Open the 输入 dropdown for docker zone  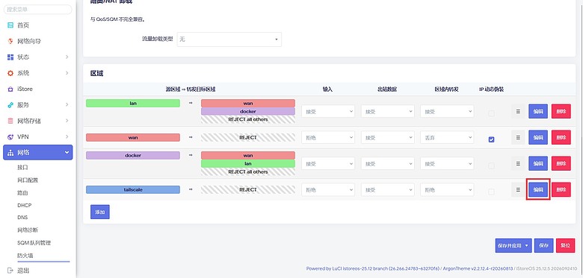tap(328, 163)
